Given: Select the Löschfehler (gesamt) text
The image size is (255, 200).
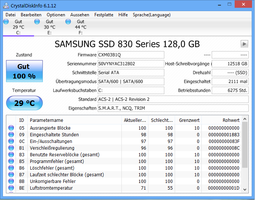Looking at the screenshot, I should click(x=52, y=168).
